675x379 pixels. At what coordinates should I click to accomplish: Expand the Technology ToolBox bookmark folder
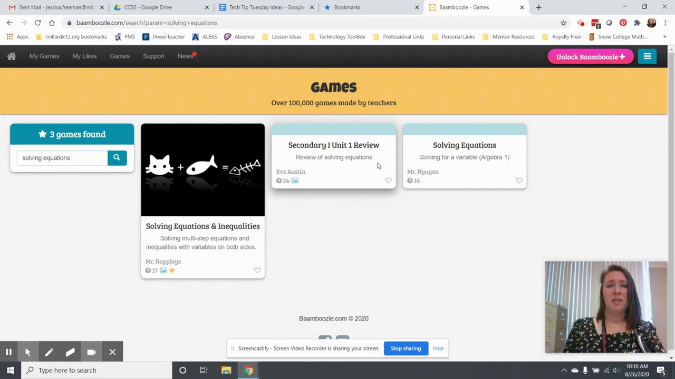(337, 37)
